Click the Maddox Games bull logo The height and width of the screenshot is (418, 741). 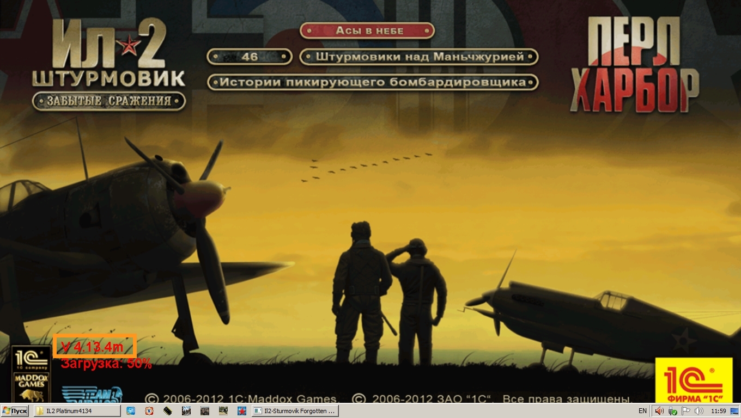31,387
